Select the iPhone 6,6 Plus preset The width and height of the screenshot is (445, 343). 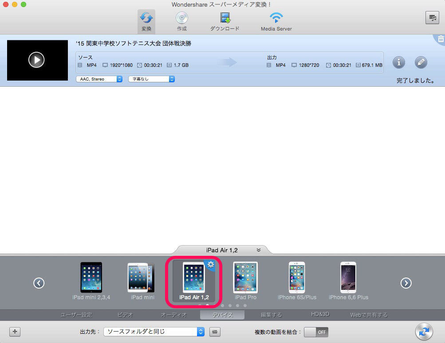coord(348,281)
